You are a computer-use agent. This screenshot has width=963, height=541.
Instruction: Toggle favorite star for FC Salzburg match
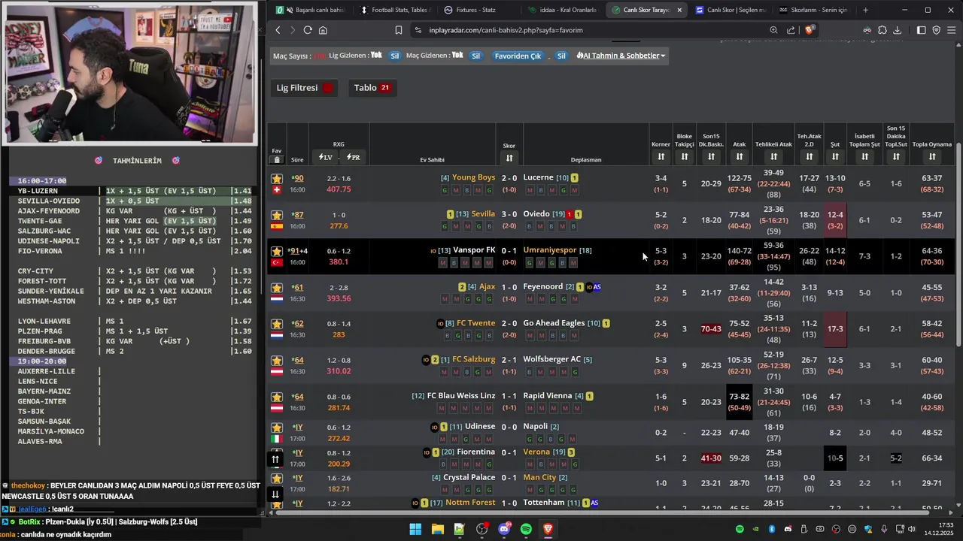(x=277, y=361)
